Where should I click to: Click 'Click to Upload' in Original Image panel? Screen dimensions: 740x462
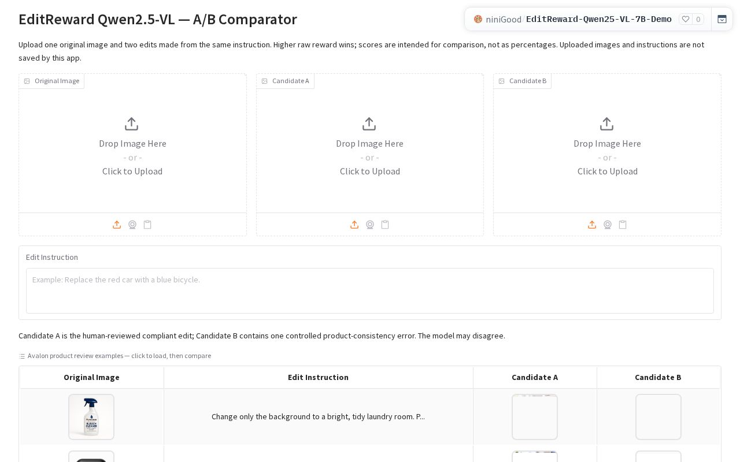[x=132, y=171]
